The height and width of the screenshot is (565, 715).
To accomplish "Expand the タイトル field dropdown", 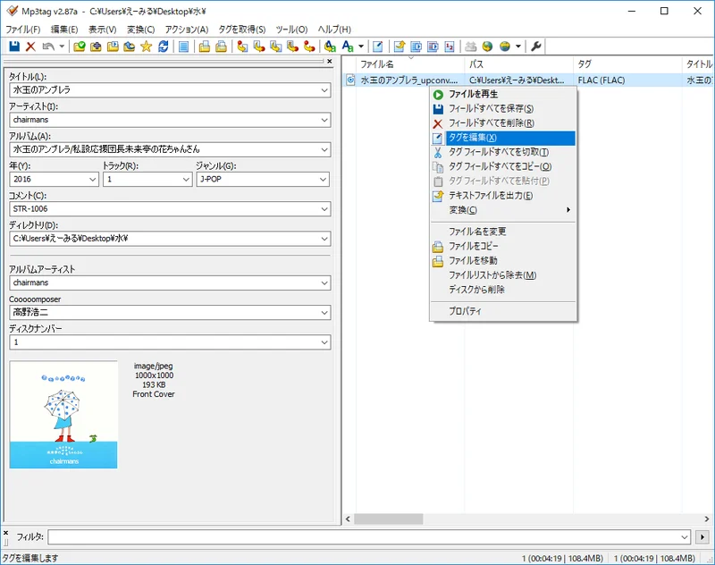I will click(324, 90).
